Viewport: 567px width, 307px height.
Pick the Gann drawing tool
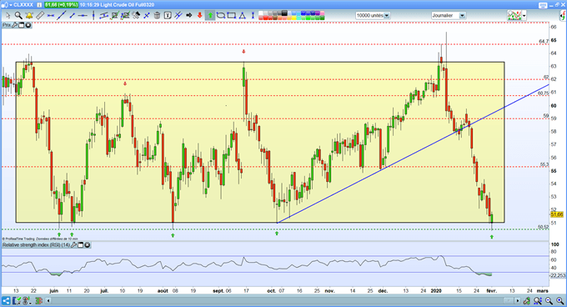click(136, 16)
